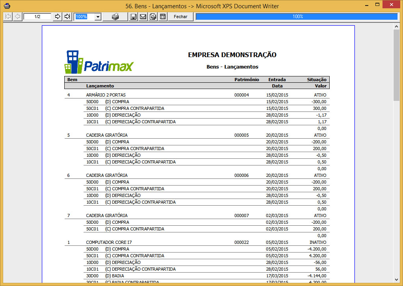
Task: Close the window with red X
Action: click(x=392, y=5)
